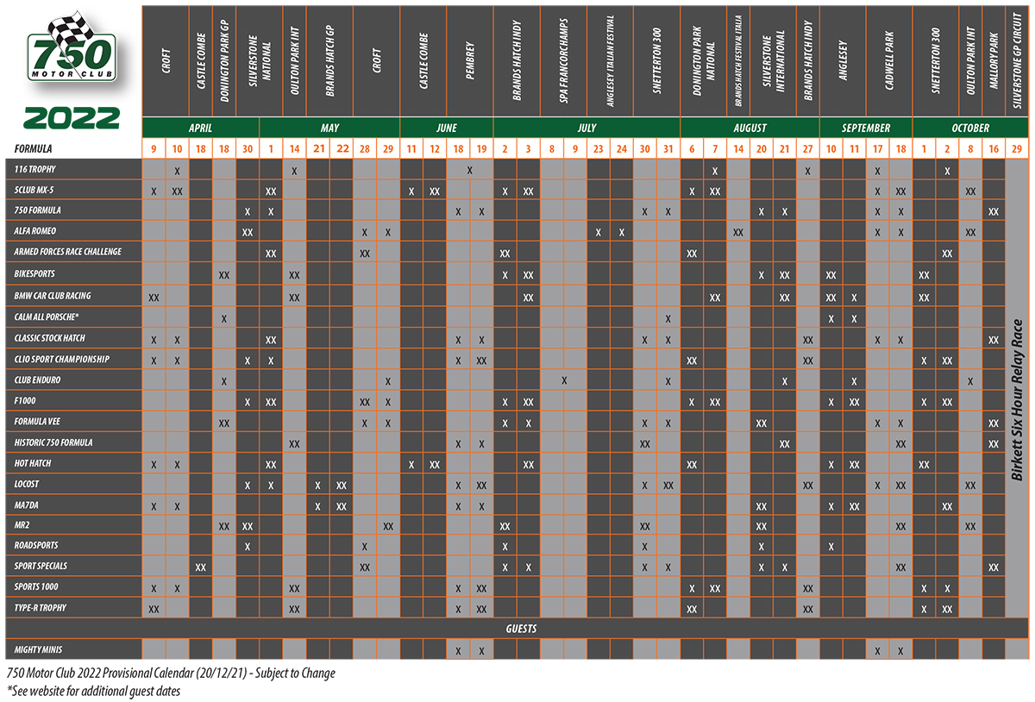This screenshot has height=702, width=1035.
Task: Click the CADWELL PARK circuit header
Action: (889, 62)
